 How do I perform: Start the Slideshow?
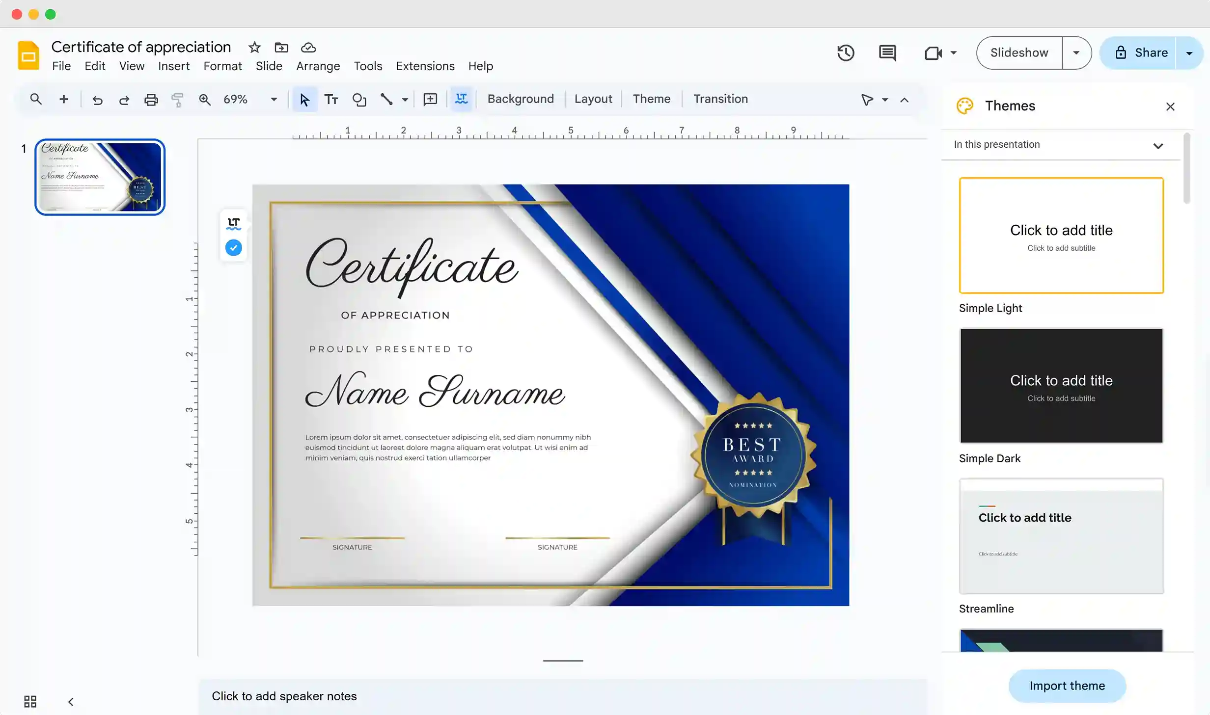(x=1019, y=53)
